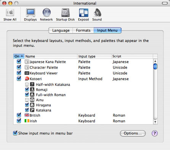Click the red Kotoeri icon
Image resolution: width=170 pixels, height=150 pixels.
[x=27, y=79]
